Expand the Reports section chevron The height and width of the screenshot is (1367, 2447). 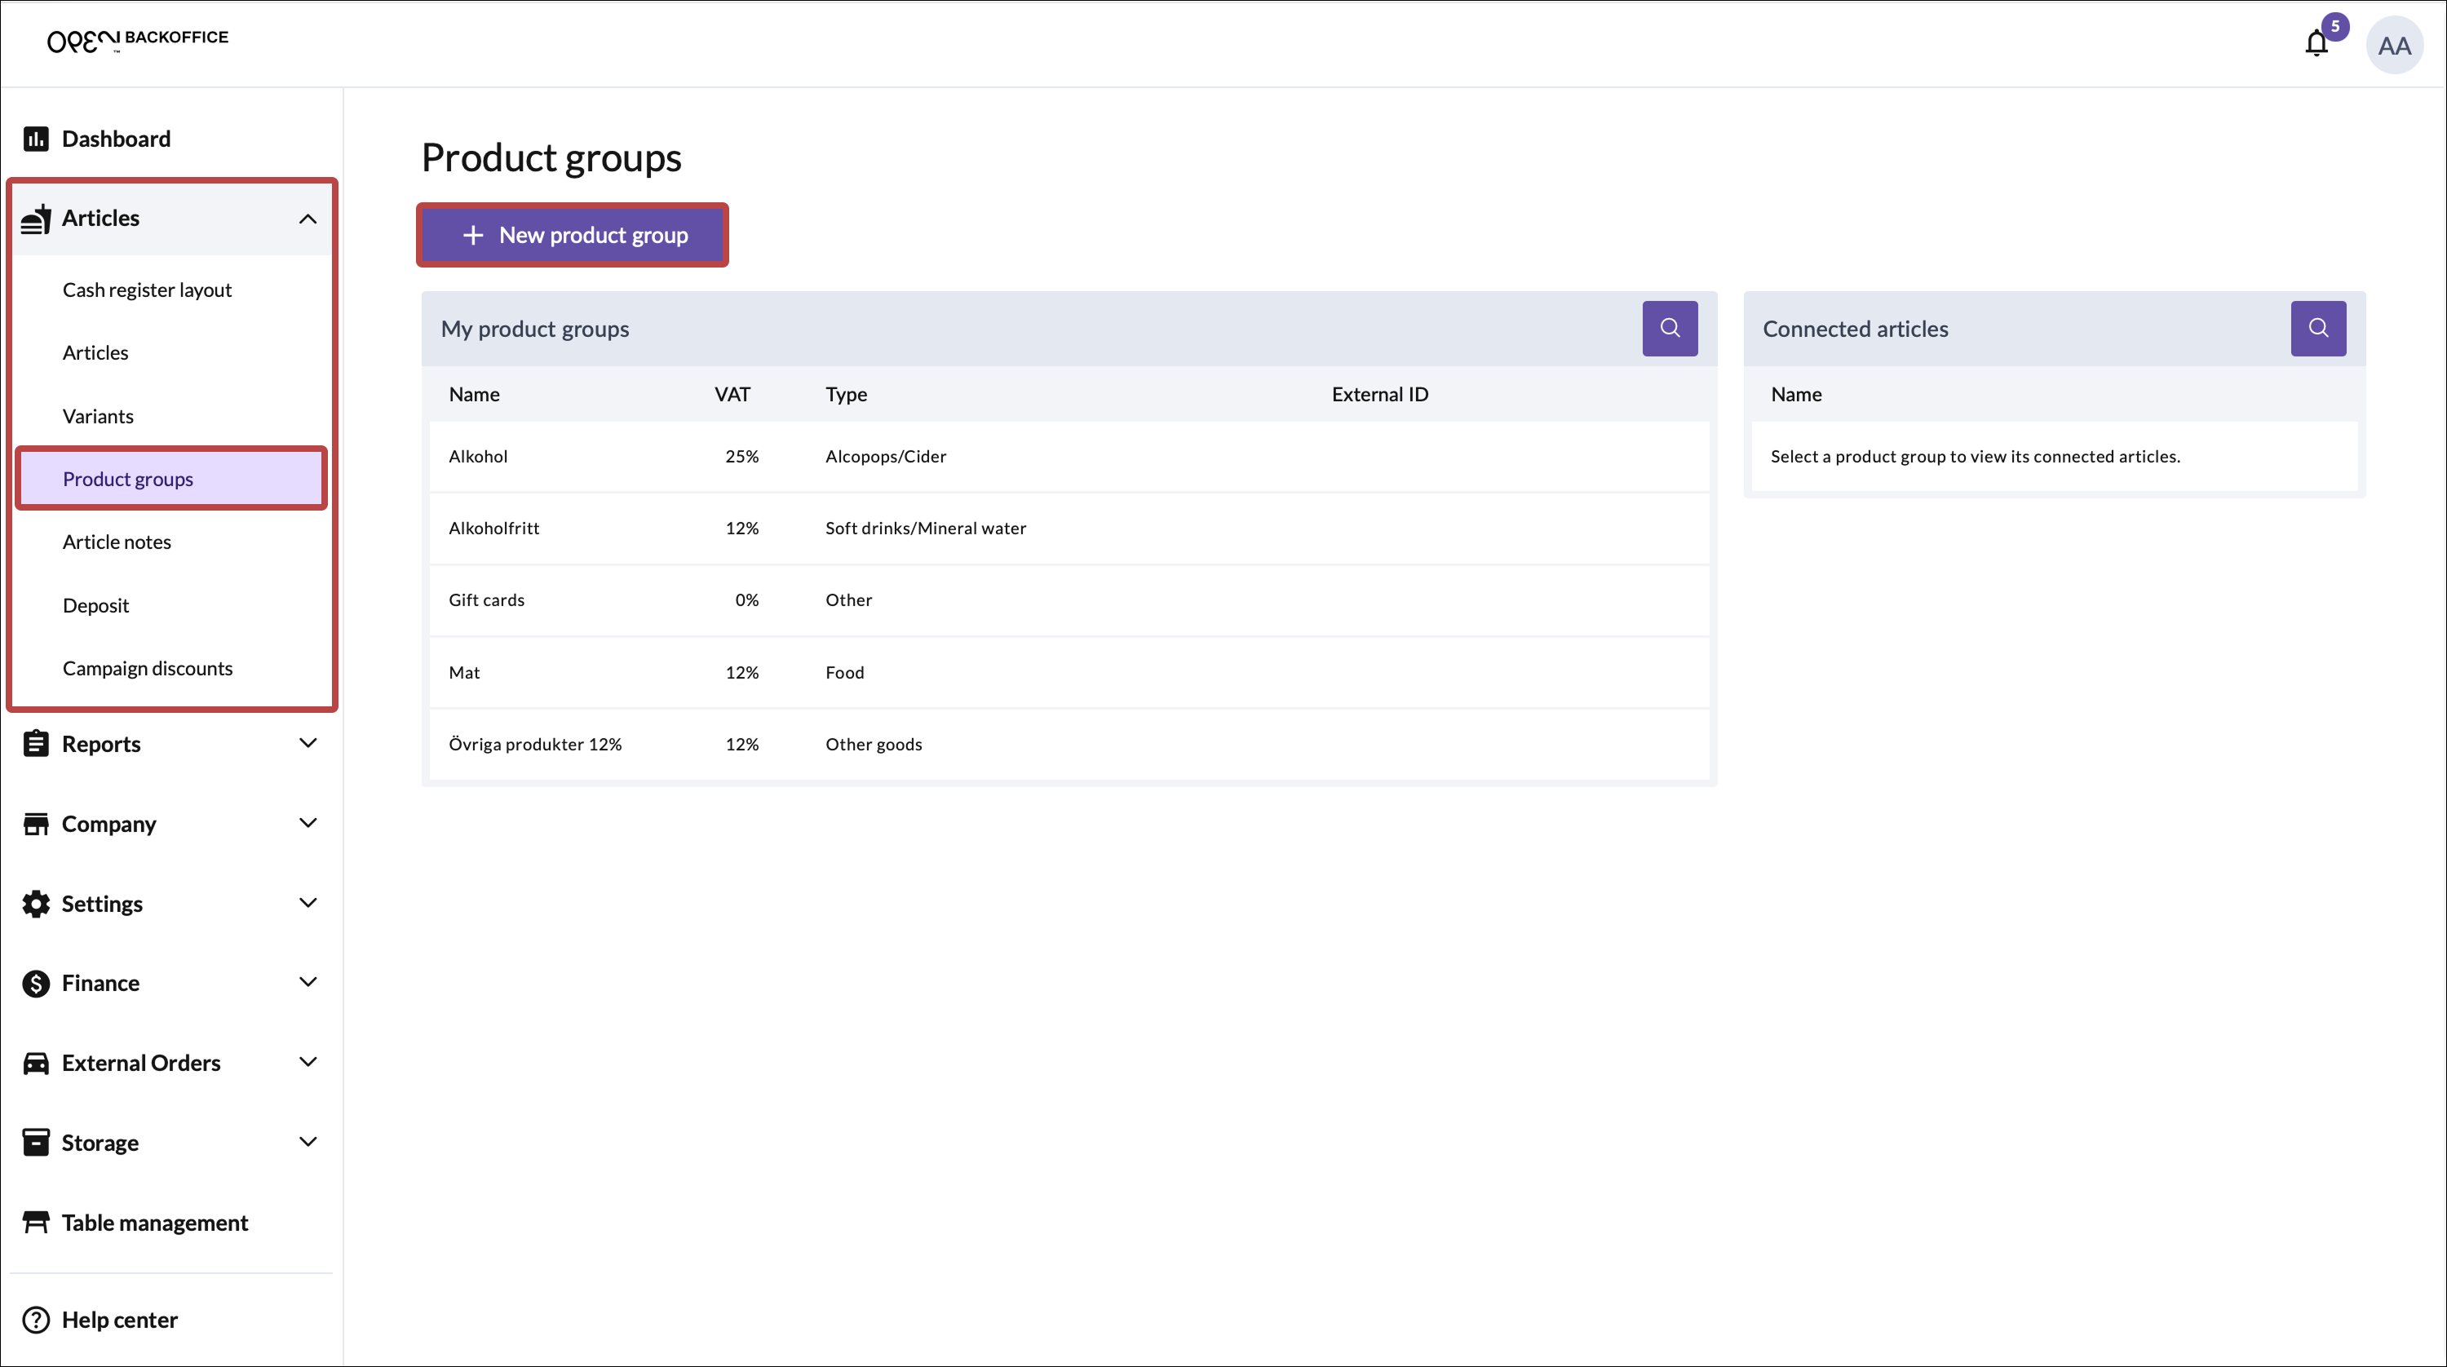click(x=308, y=743)
